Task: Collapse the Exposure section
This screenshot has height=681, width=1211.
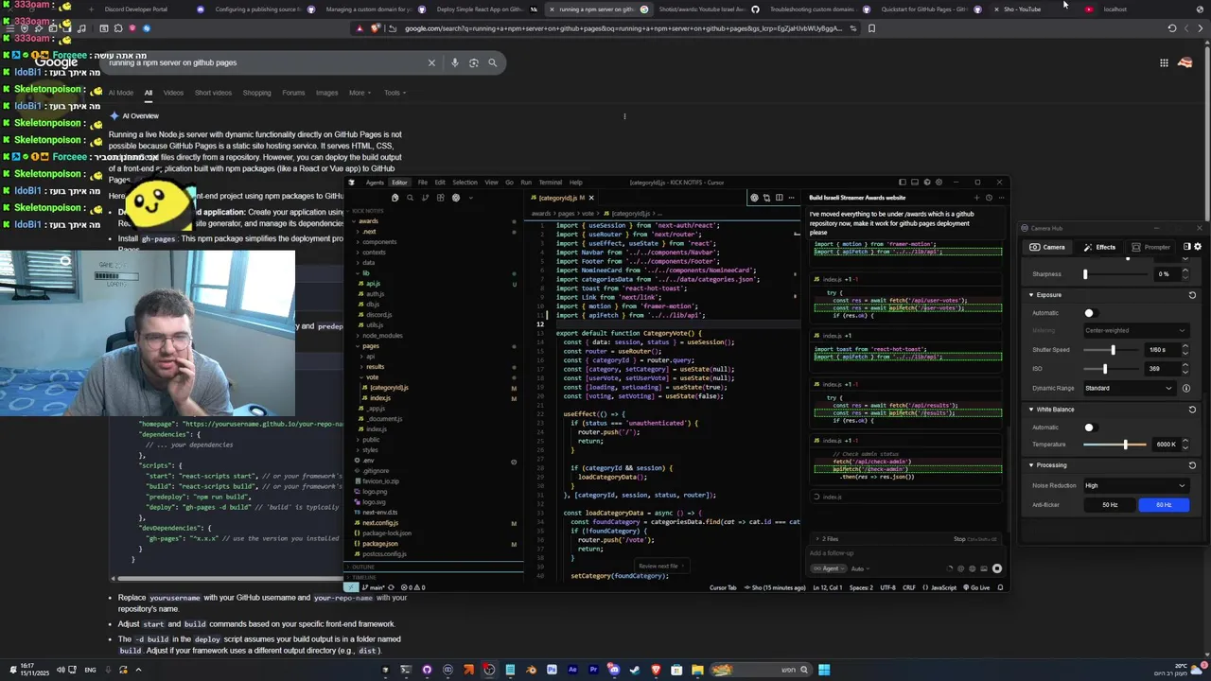Action: 1031,295
